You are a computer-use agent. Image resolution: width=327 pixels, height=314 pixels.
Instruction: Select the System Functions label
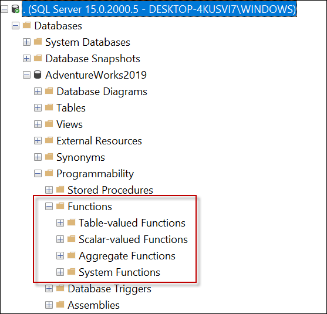click(x=119, y=272)
